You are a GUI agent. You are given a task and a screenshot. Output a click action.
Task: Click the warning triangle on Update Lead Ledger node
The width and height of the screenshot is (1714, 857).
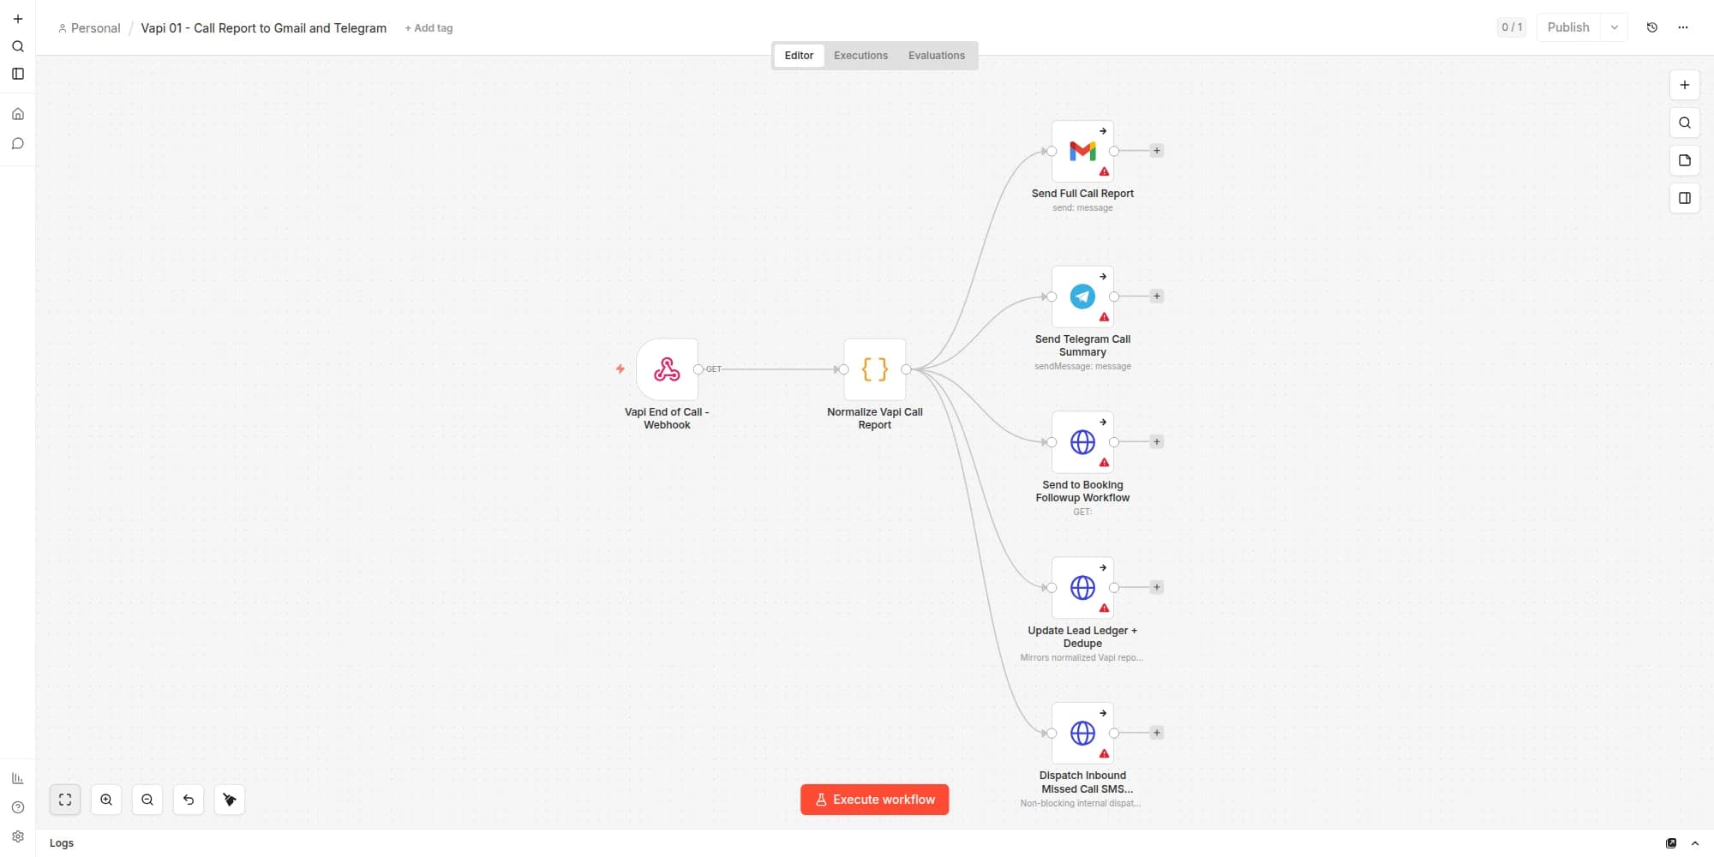1104,608
